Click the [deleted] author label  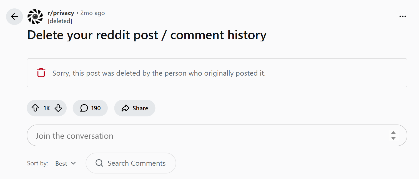pyautogui.click(x=60, y=21)
